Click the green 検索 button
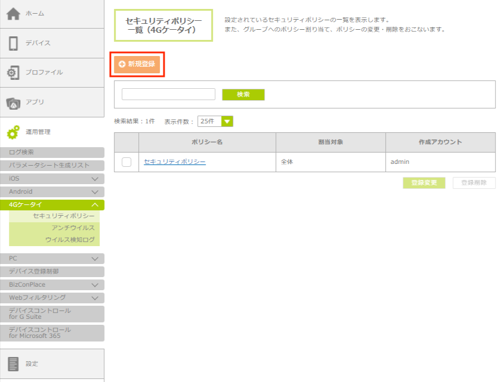Viewport: 501px width, 382px height. pyautogui.click(x=243, y=95)
